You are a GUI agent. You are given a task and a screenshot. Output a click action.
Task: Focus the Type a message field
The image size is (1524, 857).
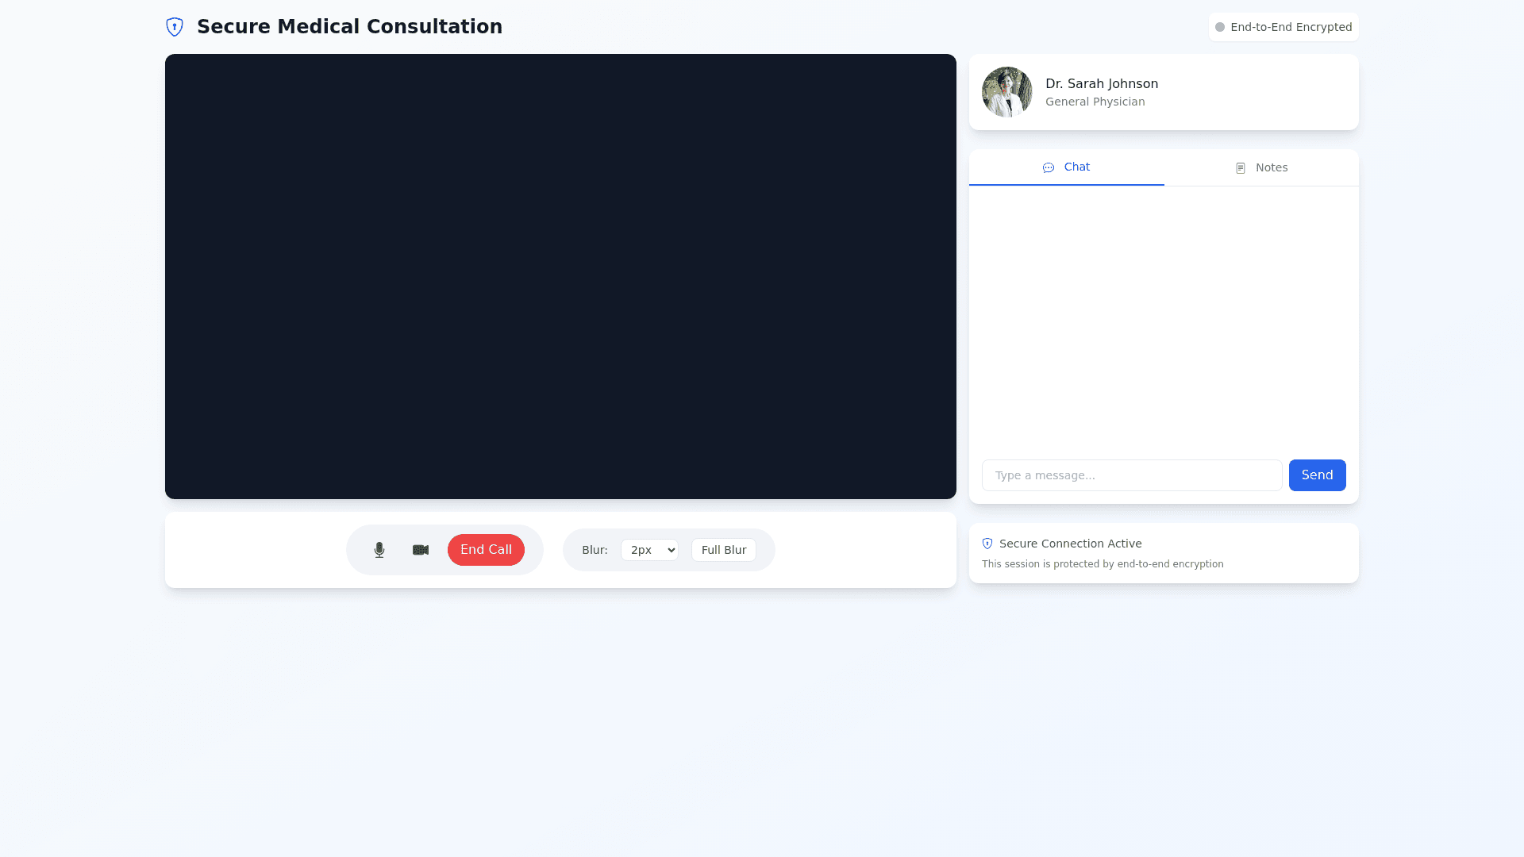pyautogui.click(x=1131, y=475)
